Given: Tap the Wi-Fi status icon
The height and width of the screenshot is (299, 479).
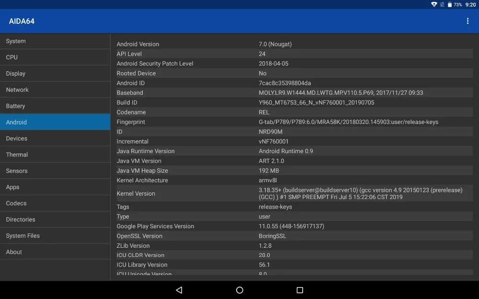Looking at the screenshot, I should (434, 5).
